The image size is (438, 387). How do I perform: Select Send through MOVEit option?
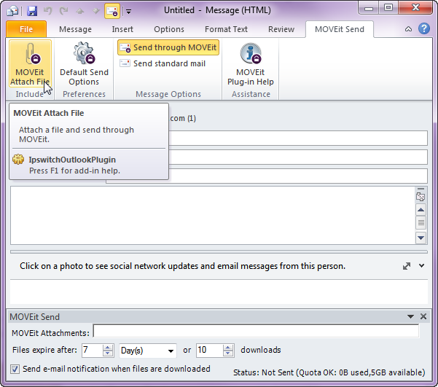click(x=168, y=47)
